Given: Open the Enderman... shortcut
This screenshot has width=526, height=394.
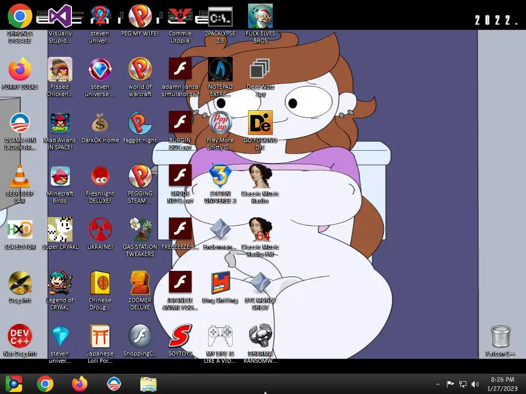Looking at the screenshot, I should click(220, 229).
